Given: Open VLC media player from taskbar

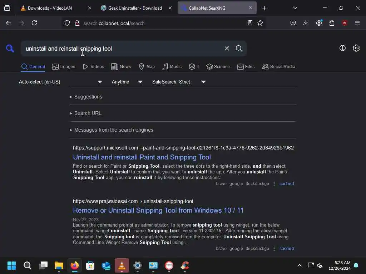Looking at the screenshot, I should (122, 265).
